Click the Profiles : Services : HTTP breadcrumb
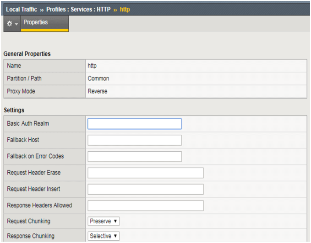This screenshot has width=311, height=243. 78,10
